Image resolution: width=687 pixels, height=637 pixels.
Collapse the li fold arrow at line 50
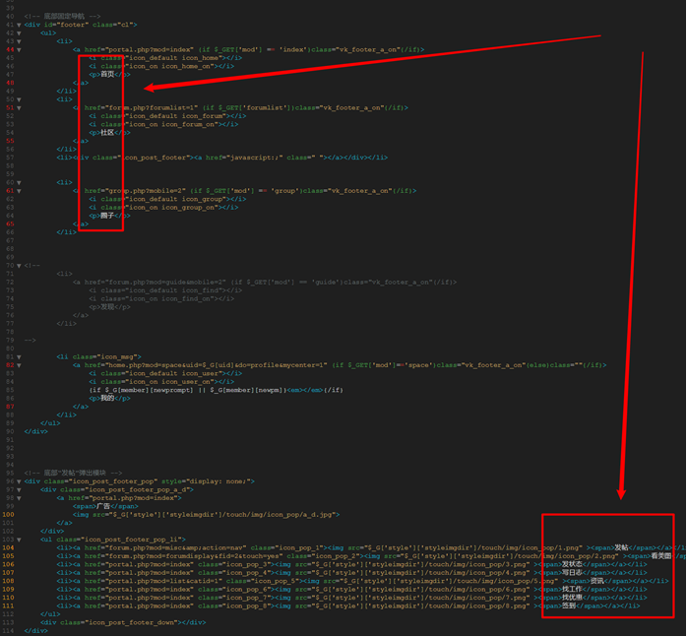coord(19,100)
